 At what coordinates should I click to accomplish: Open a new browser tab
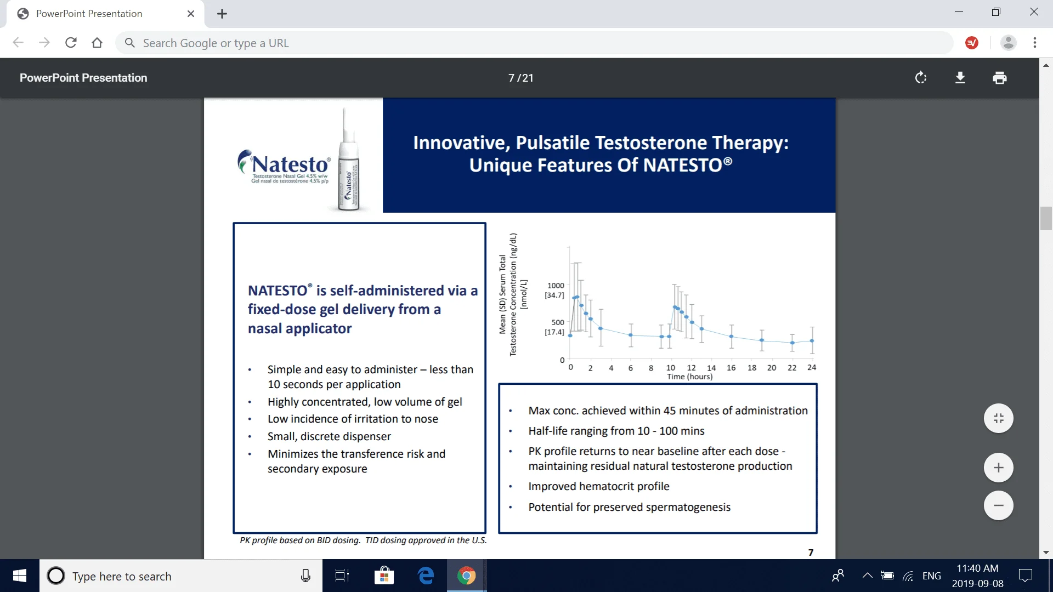click(x=222, y=14)
